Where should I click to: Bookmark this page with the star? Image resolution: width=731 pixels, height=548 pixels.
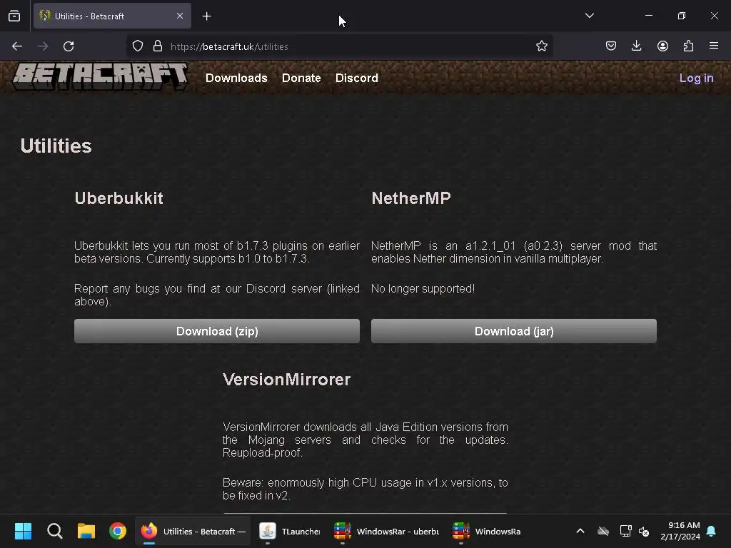[x=541, y=46]
